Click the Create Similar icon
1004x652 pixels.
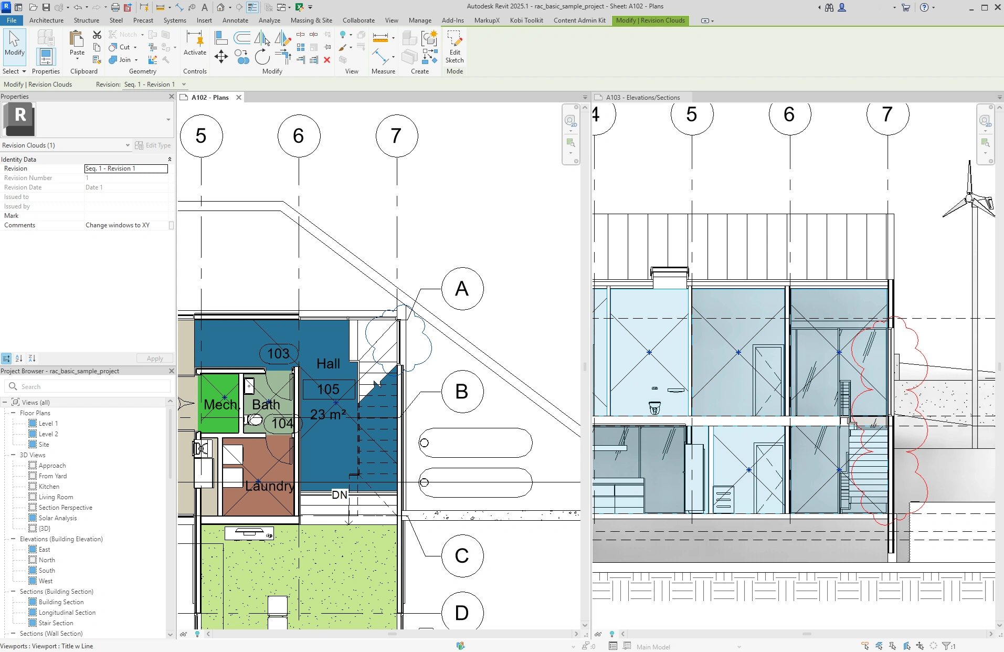(430, 38)
